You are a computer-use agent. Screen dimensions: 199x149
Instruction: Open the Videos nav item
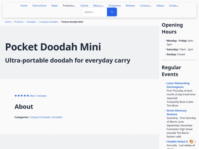click(x=160, y=6)
